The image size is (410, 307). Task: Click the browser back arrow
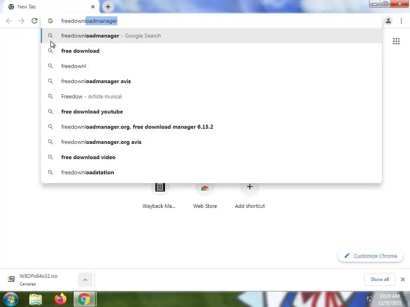tap(9, 21)
